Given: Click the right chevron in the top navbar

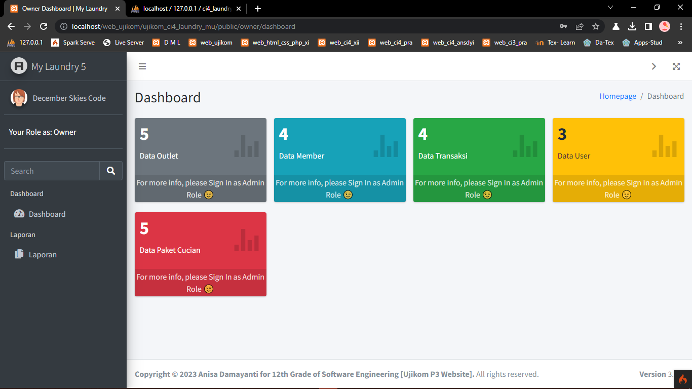Looking at the screenshot, I should (x=653, y=66).
